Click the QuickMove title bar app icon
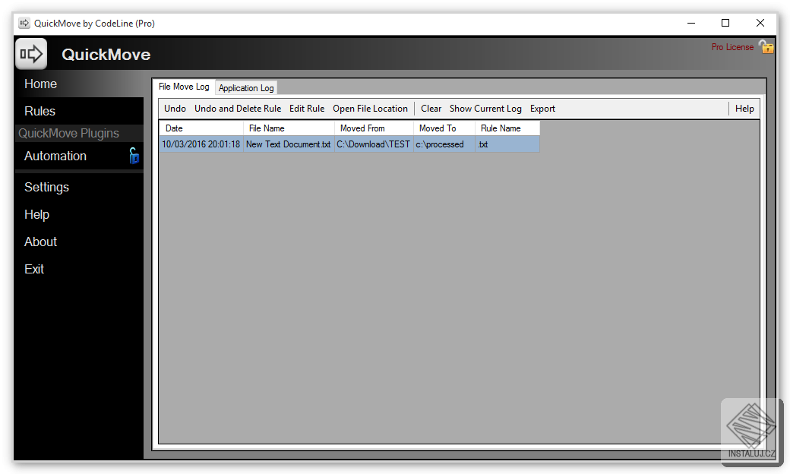 point(24,24)
